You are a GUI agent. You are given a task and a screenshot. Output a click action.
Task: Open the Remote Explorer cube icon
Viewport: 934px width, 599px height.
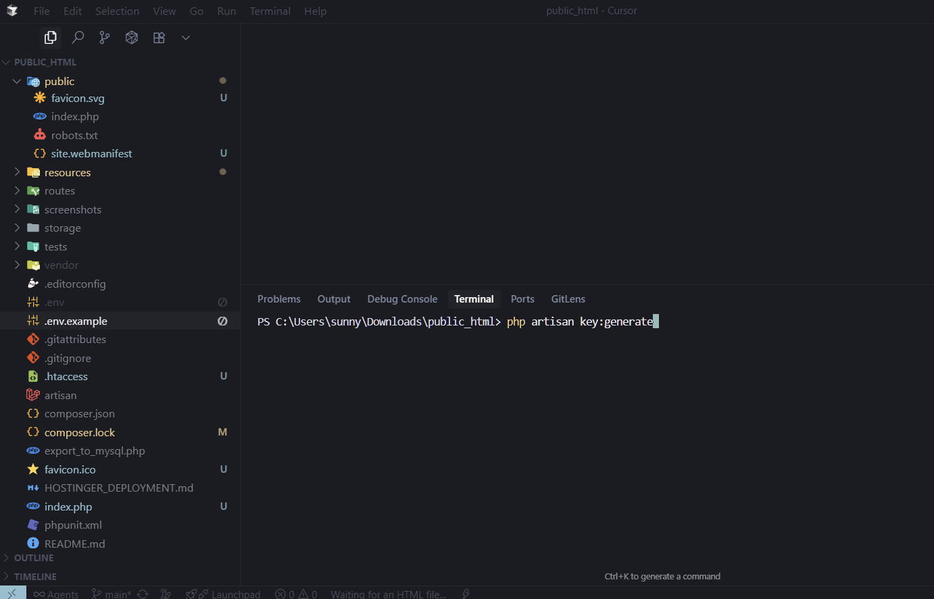coord(131,38)
